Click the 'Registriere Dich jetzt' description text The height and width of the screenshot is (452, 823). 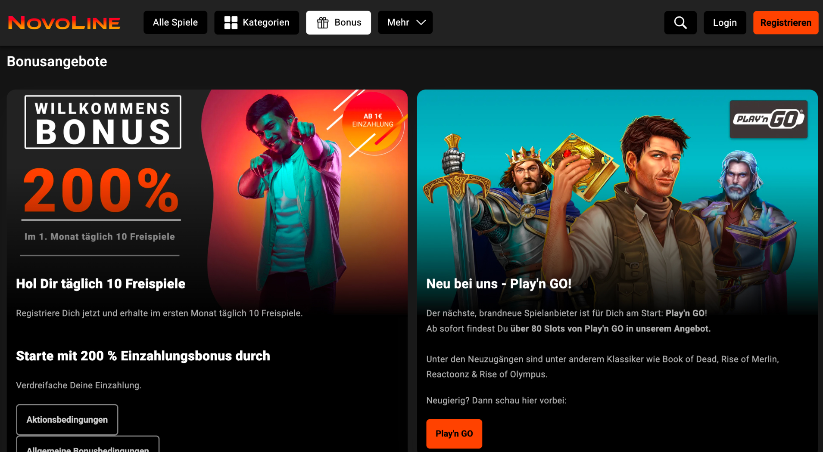tap(159, 313)
